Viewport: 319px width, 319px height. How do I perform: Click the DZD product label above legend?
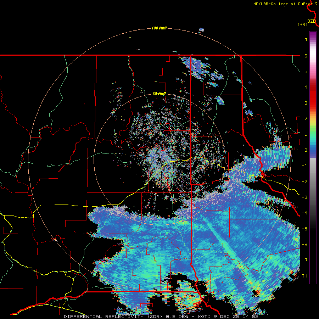pyautogui.click(x=312, y=21)
